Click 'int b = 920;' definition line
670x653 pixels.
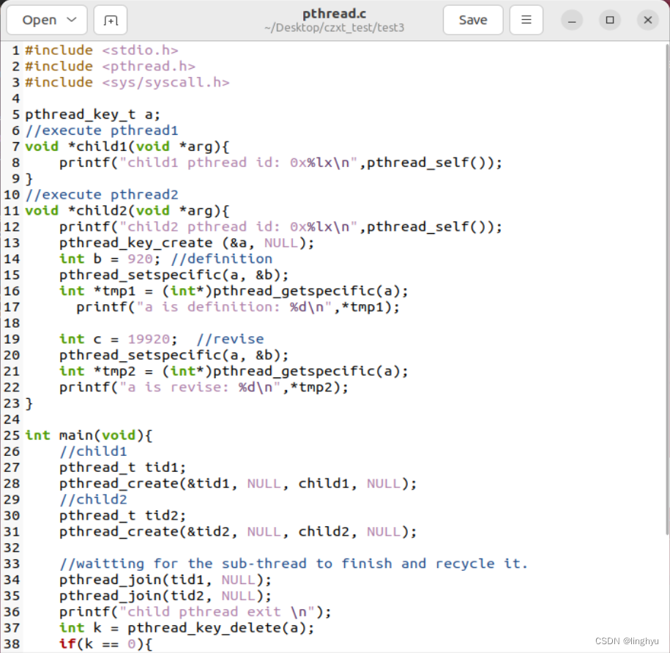(165, 259)
